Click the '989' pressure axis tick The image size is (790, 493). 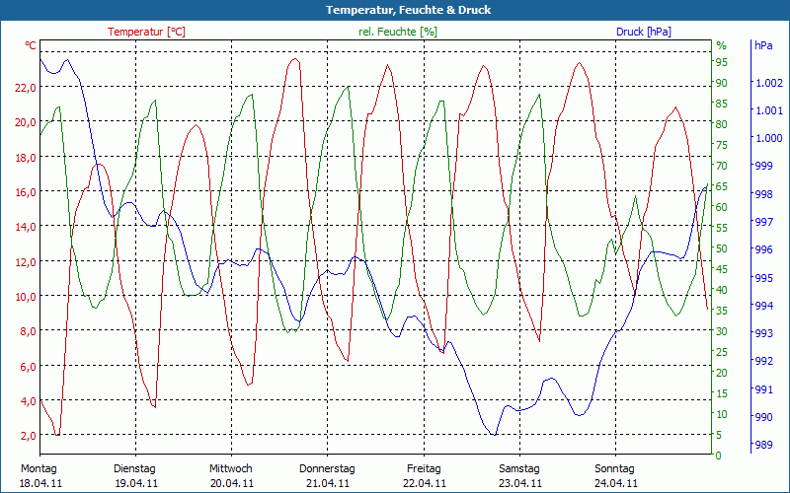point(764,445)
